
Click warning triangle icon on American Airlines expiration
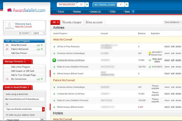tap(150, 52)
